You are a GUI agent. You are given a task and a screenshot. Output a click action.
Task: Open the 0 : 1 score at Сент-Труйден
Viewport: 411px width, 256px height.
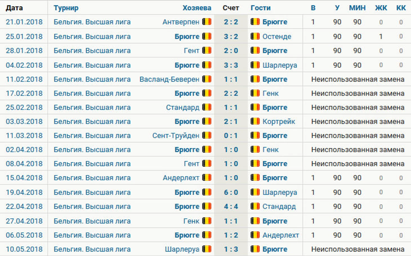tap(231, 135)
